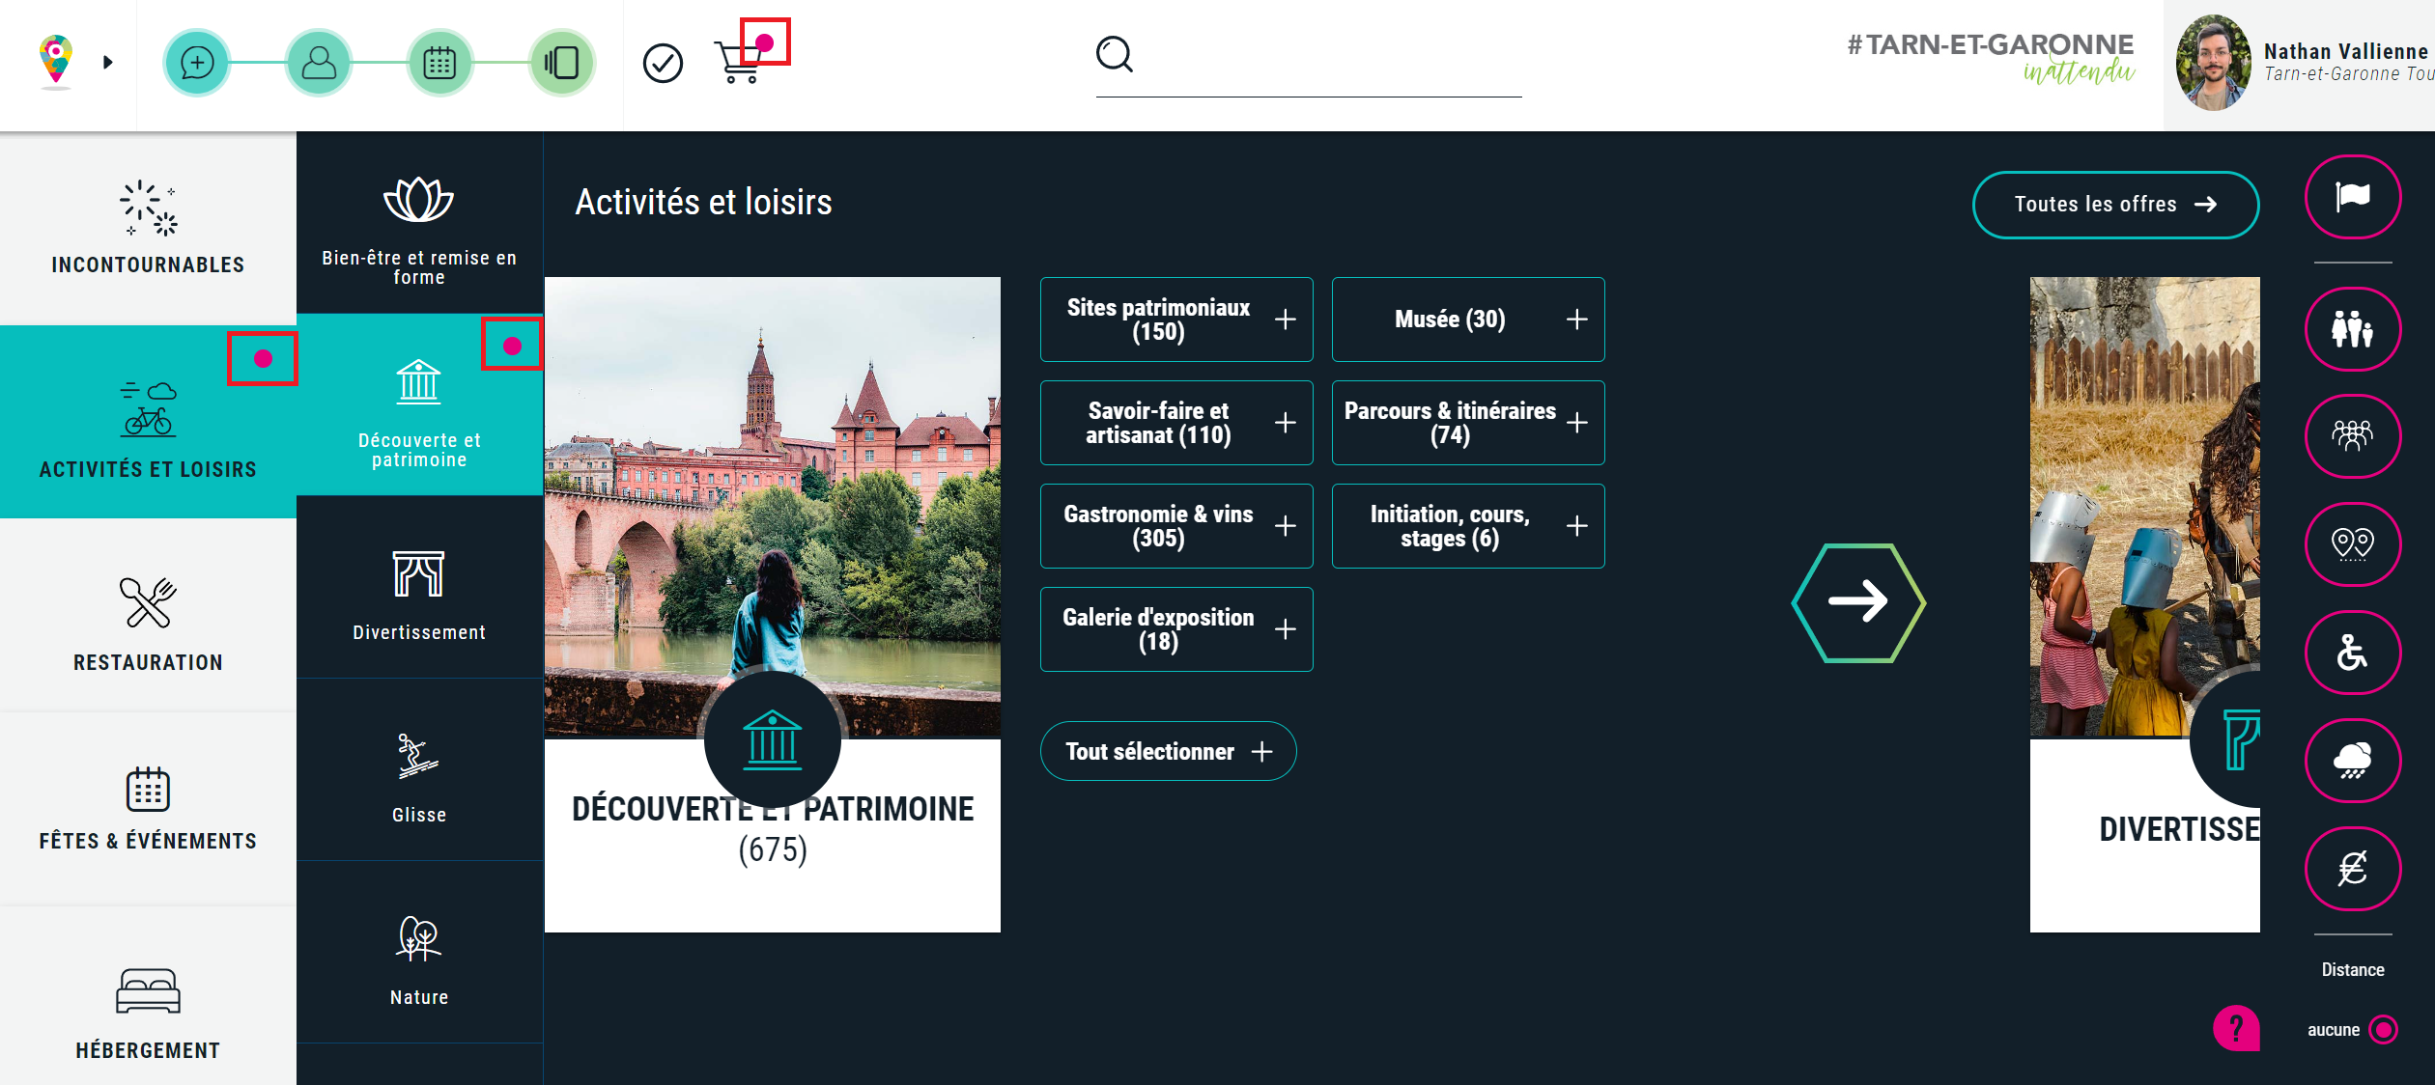Click the flag filter icon

point(2352,197)
